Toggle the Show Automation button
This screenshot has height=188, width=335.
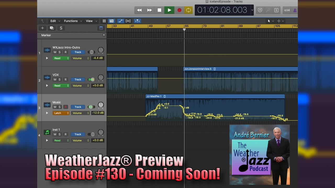(x=121, y=21)
